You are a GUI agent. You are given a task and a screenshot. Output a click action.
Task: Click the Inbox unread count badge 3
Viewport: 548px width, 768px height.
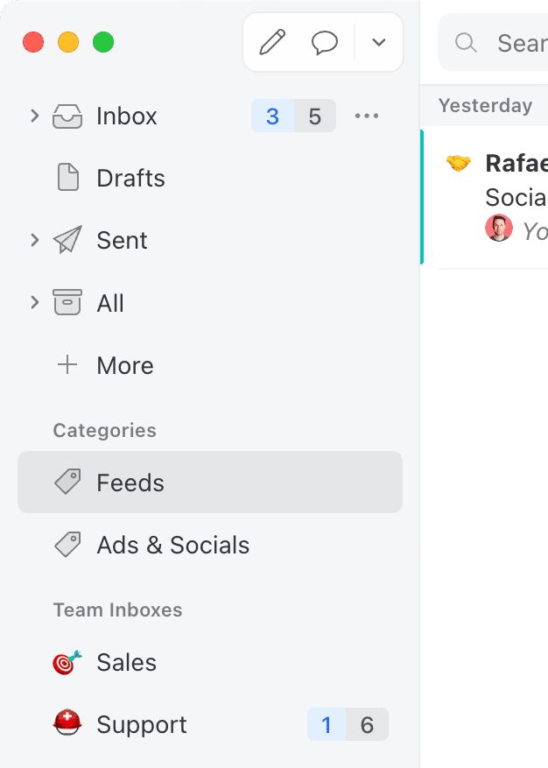pos(272,116)
